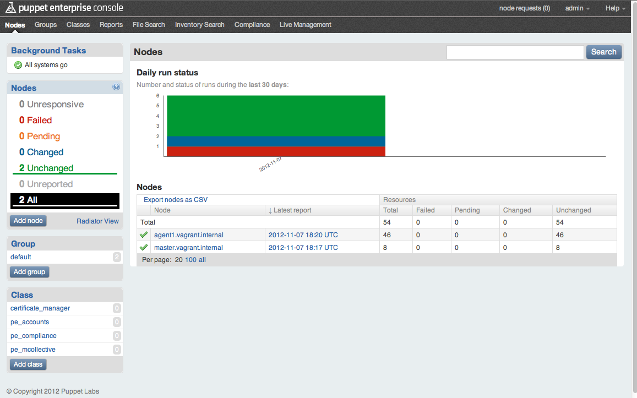Image resolution: width=637 pixels, height=398 pixels.
Task: Click Export nodes as CSV link
Action: point(176,200)
